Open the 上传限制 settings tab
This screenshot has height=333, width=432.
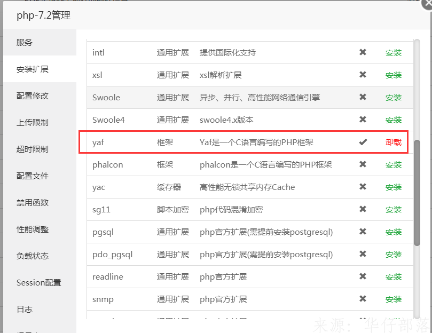click(x=33, y=123)
